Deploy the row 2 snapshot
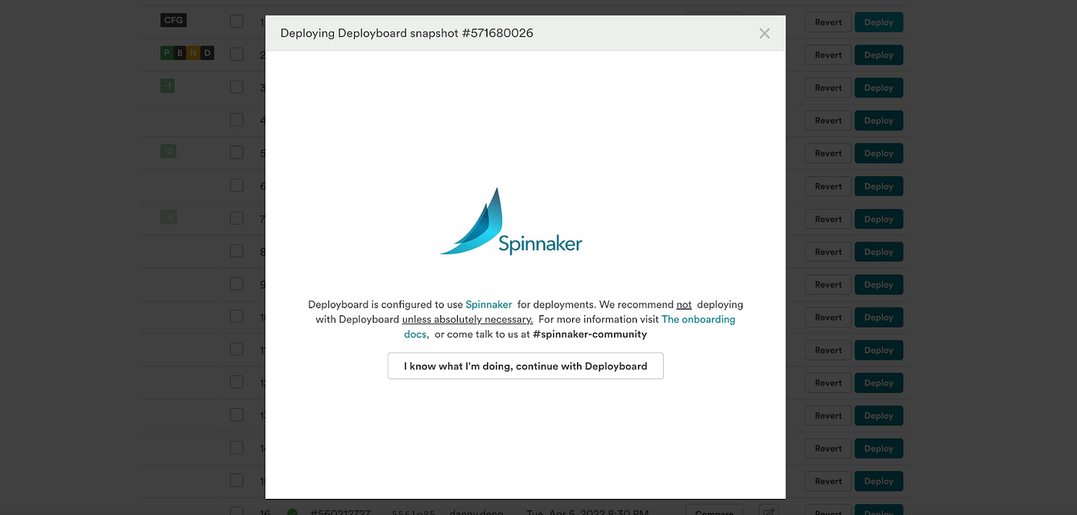Image resolution: width=1077 pixels, height=515 pixels. [879, 55]
